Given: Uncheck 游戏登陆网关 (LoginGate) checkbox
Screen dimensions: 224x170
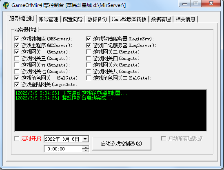Looking at the screenshot, I should [x=17, y=84].
